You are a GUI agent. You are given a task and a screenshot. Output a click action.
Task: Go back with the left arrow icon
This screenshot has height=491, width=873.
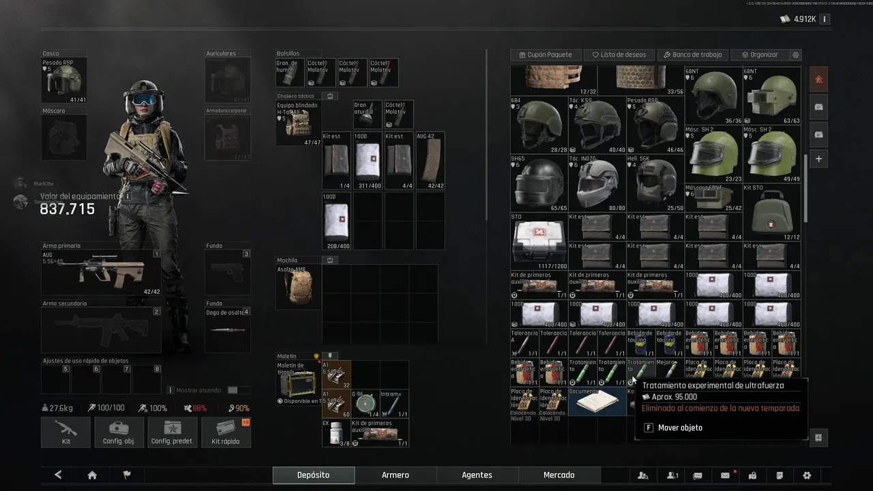point(58,475)
